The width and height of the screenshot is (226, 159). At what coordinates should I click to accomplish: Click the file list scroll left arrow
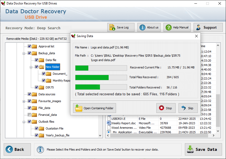(108, 135)
